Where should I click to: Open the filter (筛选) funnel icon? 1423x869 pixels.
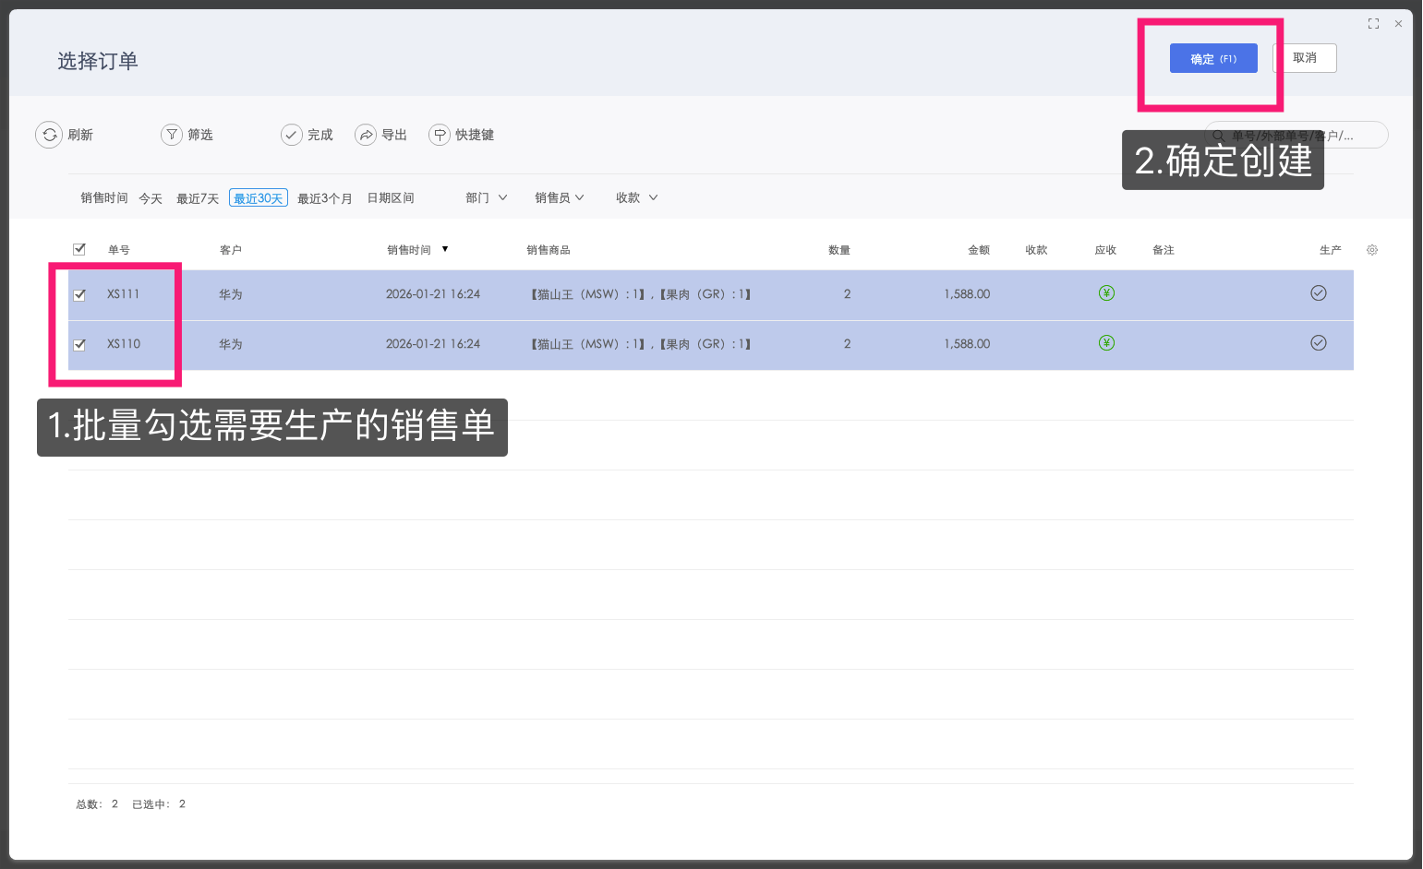pyautogui.click(x=172, y=135)
